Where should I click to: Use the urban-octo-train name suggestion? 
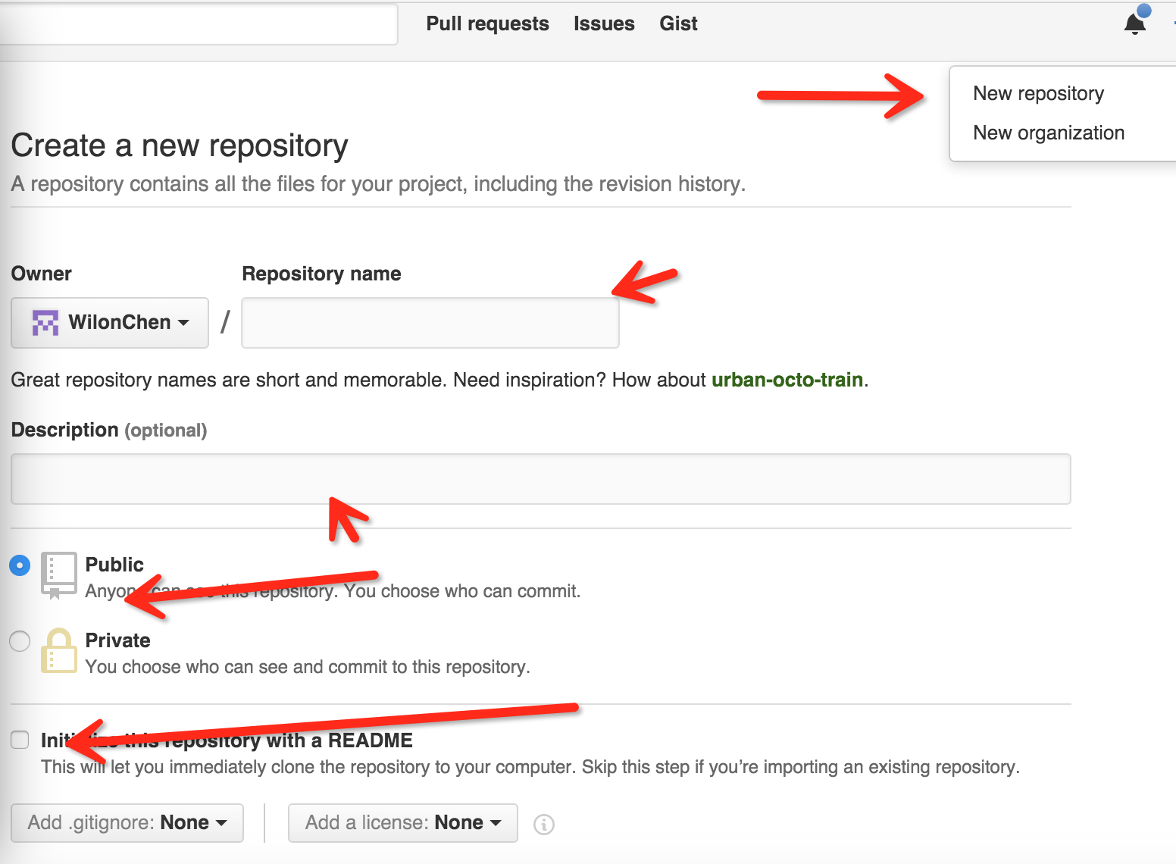coord(787,380)
